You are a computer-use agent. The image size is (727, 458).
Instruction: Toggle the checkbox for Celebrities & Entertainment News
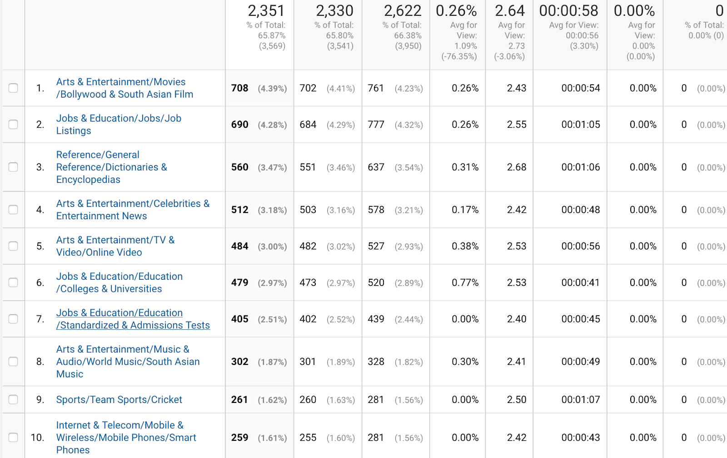click(13, 210)
